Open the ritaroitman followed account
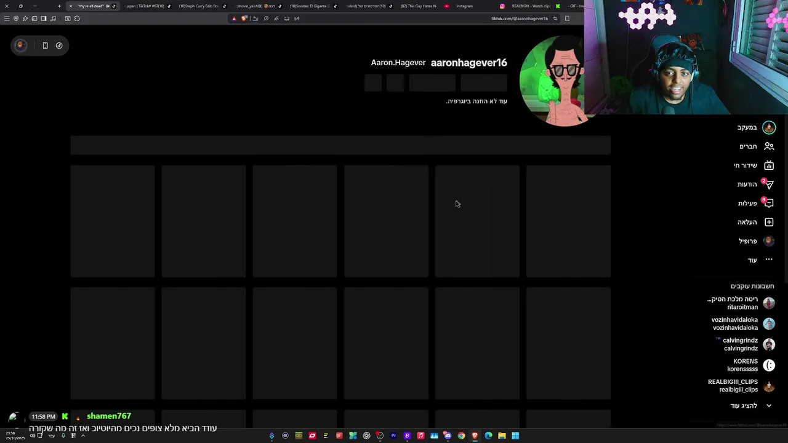The image size is (788, 443). pyautogui.click(x=741, y=303)
